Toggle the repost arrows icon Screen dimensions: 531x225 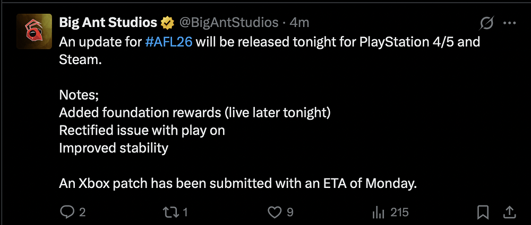[170, 212]
